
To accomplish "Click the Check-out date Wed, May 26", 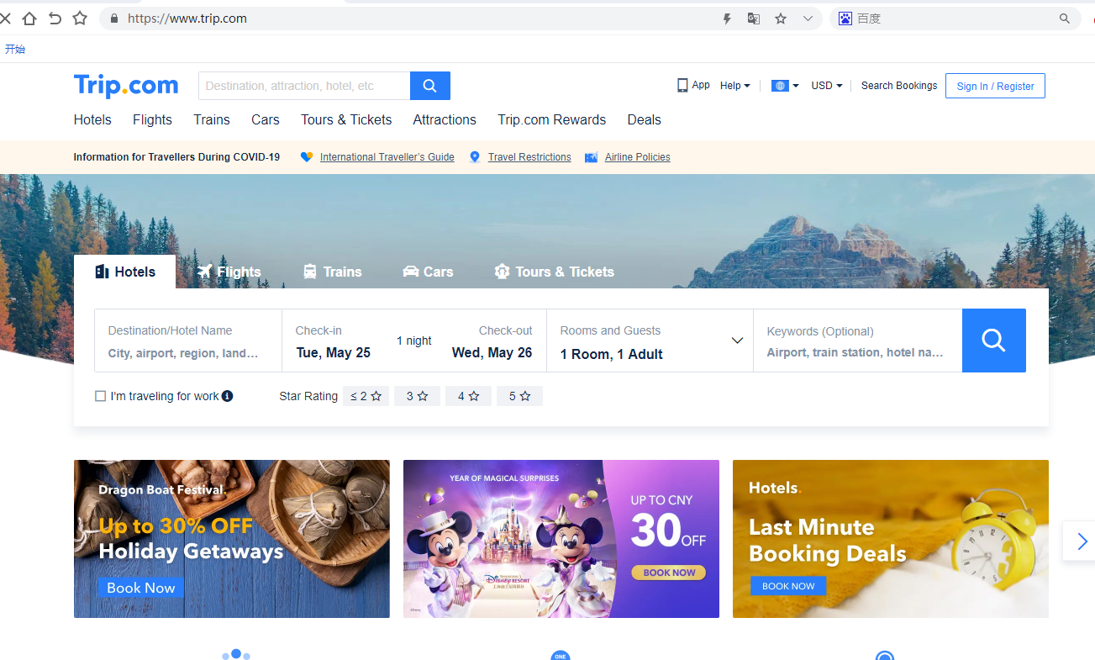I will click(492, 353).
